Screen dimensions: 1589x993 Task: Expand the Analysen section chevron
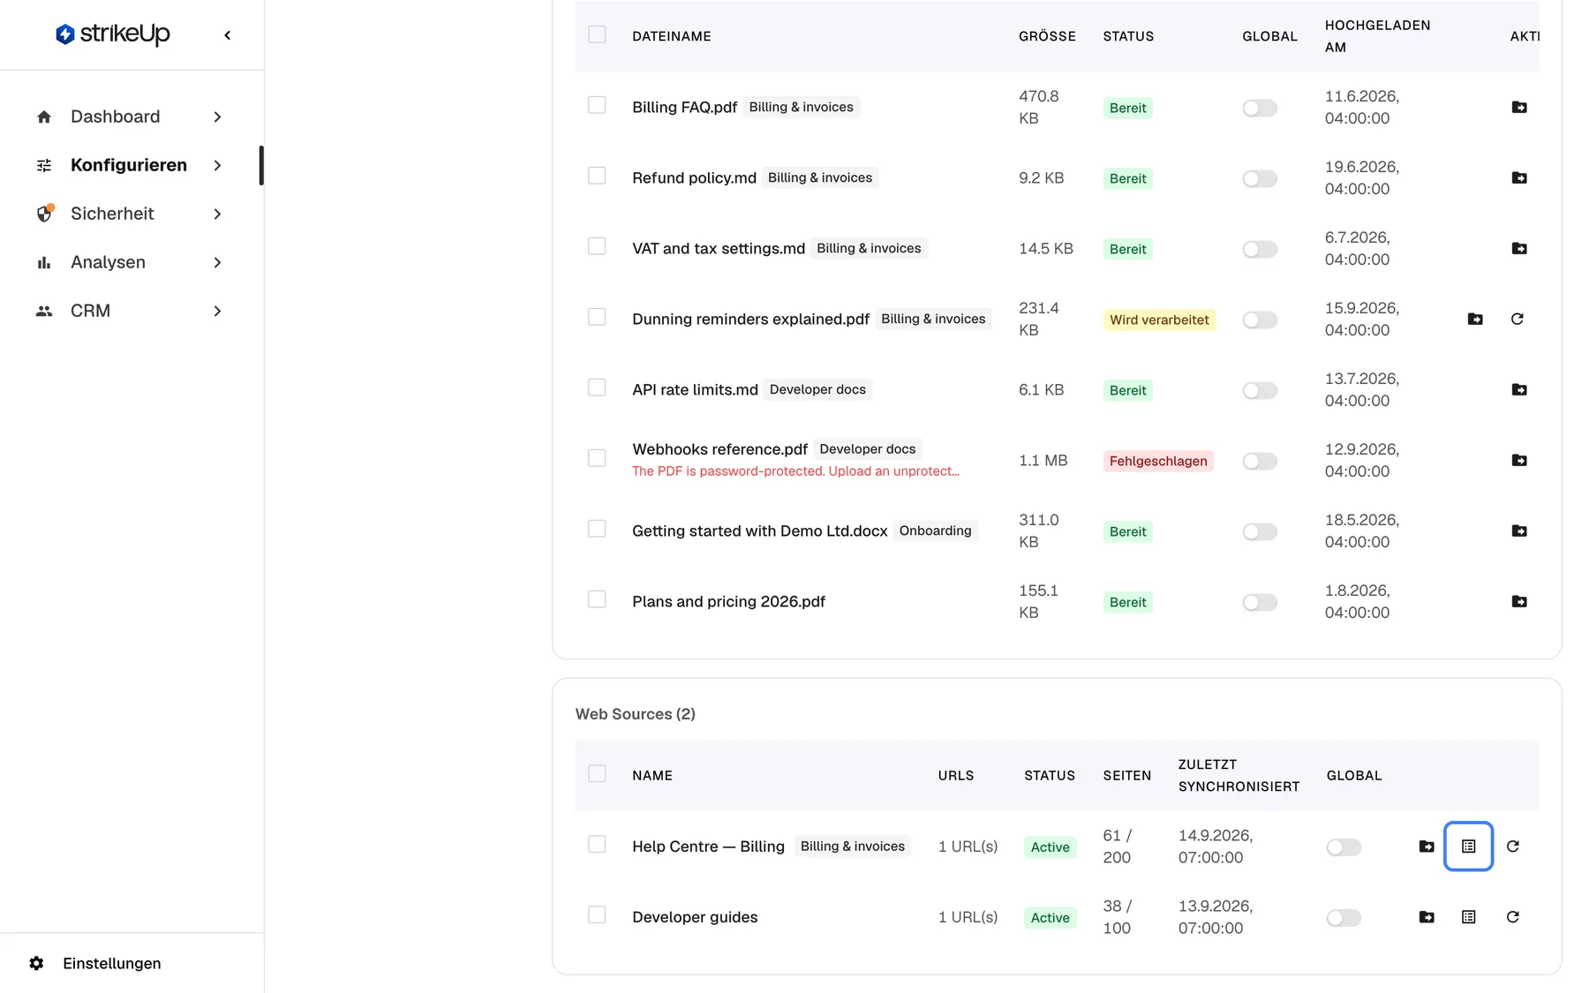(x=217, y=262)
